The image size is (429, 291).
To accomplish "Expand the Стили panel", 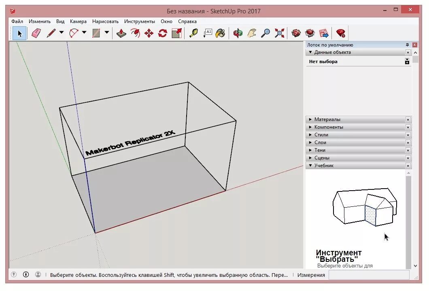I will pyautogui.click(x=310, y=134).
